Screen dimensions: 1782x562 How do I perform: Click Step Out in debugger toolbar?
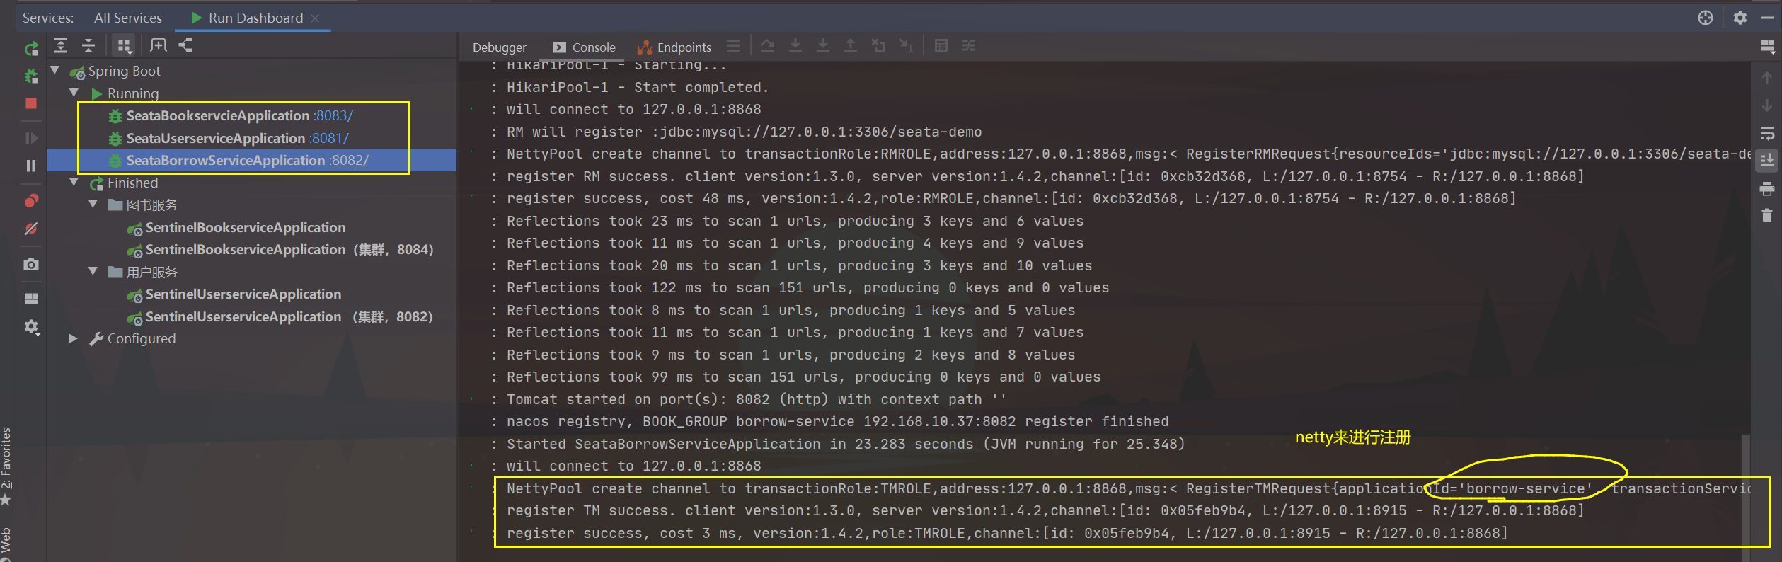(851, 46)
